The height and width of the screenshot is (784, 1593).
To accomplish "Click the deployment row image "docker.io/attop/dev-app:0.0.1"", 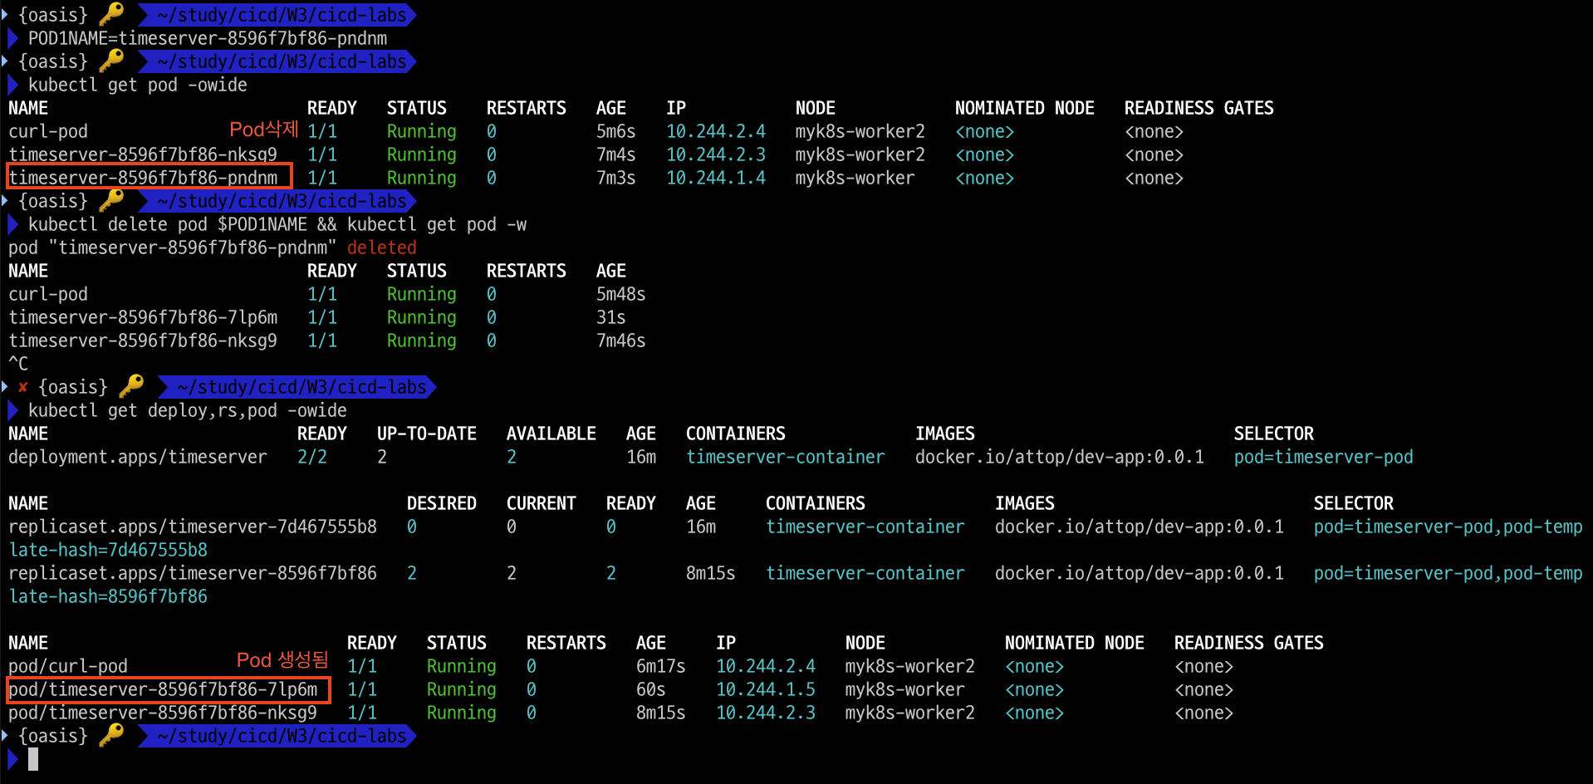I will (x=1060, y=457).
